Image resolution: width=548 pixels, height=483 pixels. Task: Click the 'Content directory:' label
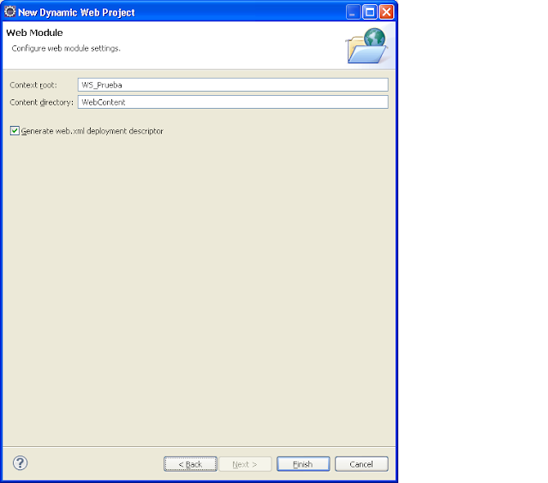tap(42, 103)
